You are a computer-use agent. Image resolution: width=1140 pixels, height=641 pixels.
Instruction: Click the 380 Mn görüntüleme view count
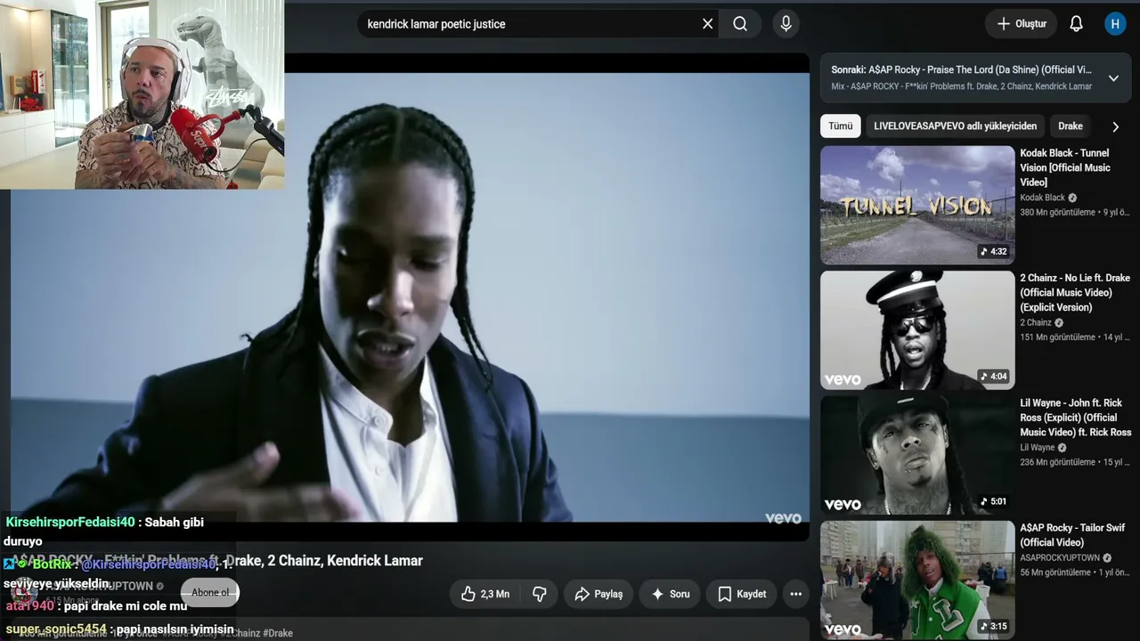pyautogui.click(x=1058, y=213)
